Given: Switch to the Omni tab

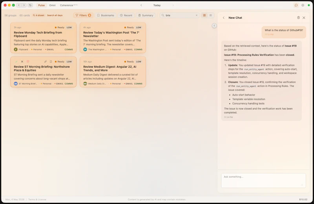Looking at the screenshot, I should 52,5.
